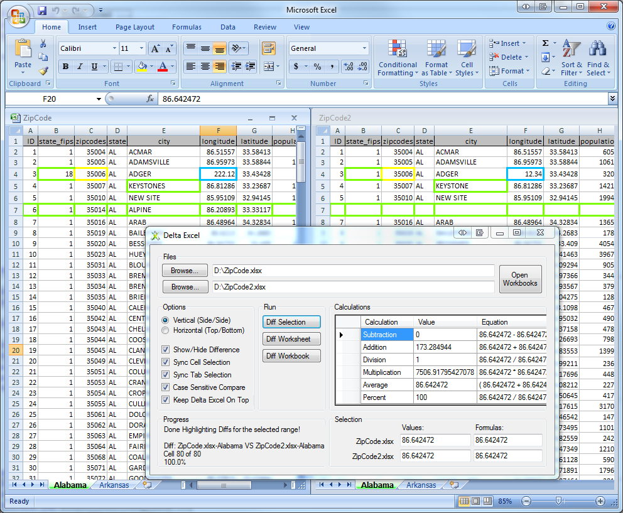Click the Diff Workbook button
Image resolution: width=623 pixels, height=513 pixels.
[x=291, y=356]
